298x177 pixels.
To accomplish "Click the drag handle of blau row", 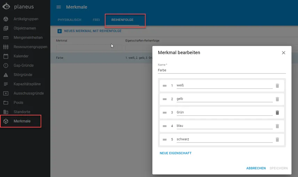I will (x=165, y=126).
